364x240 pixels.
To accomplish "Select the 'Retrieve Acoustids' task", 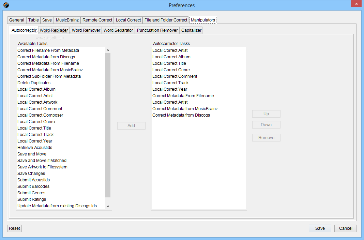I will [61, 148].
